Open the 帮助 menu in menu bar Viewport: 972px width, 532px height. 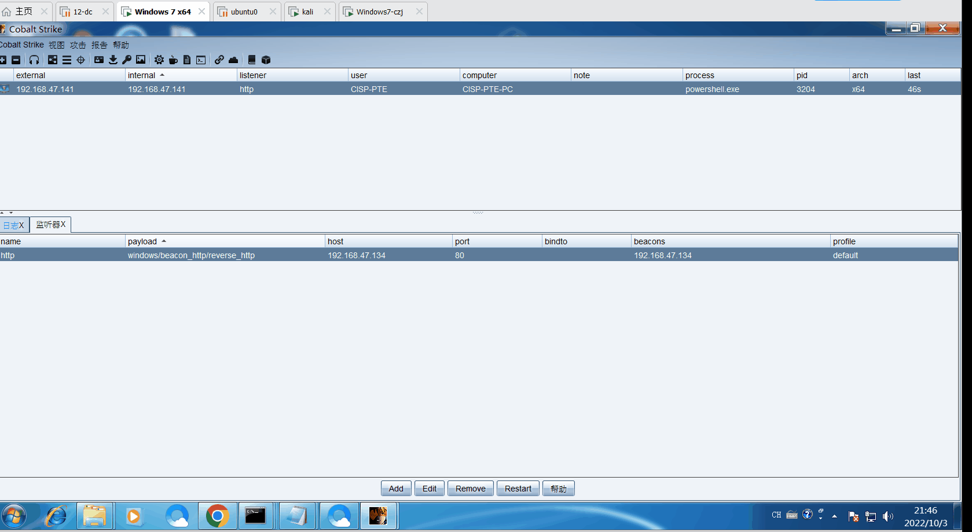(121, 45)
